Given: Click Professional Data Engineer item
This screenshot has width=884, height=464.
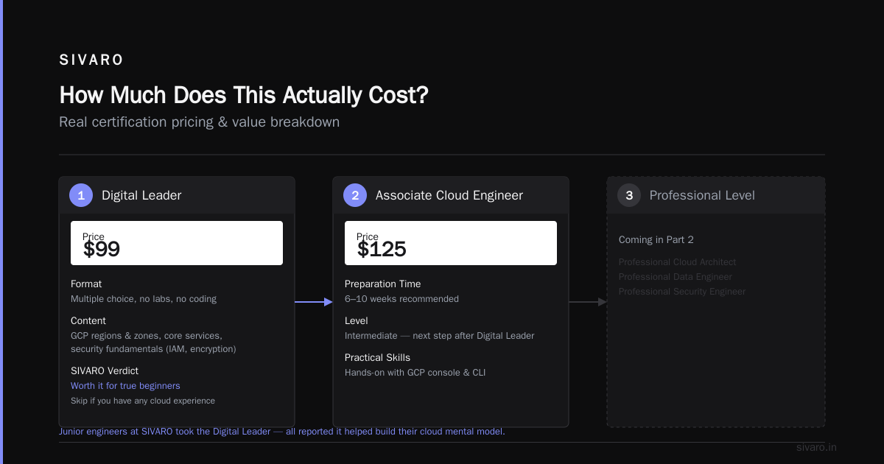Looking at the screenshot, I should click(x=676, y=277).
